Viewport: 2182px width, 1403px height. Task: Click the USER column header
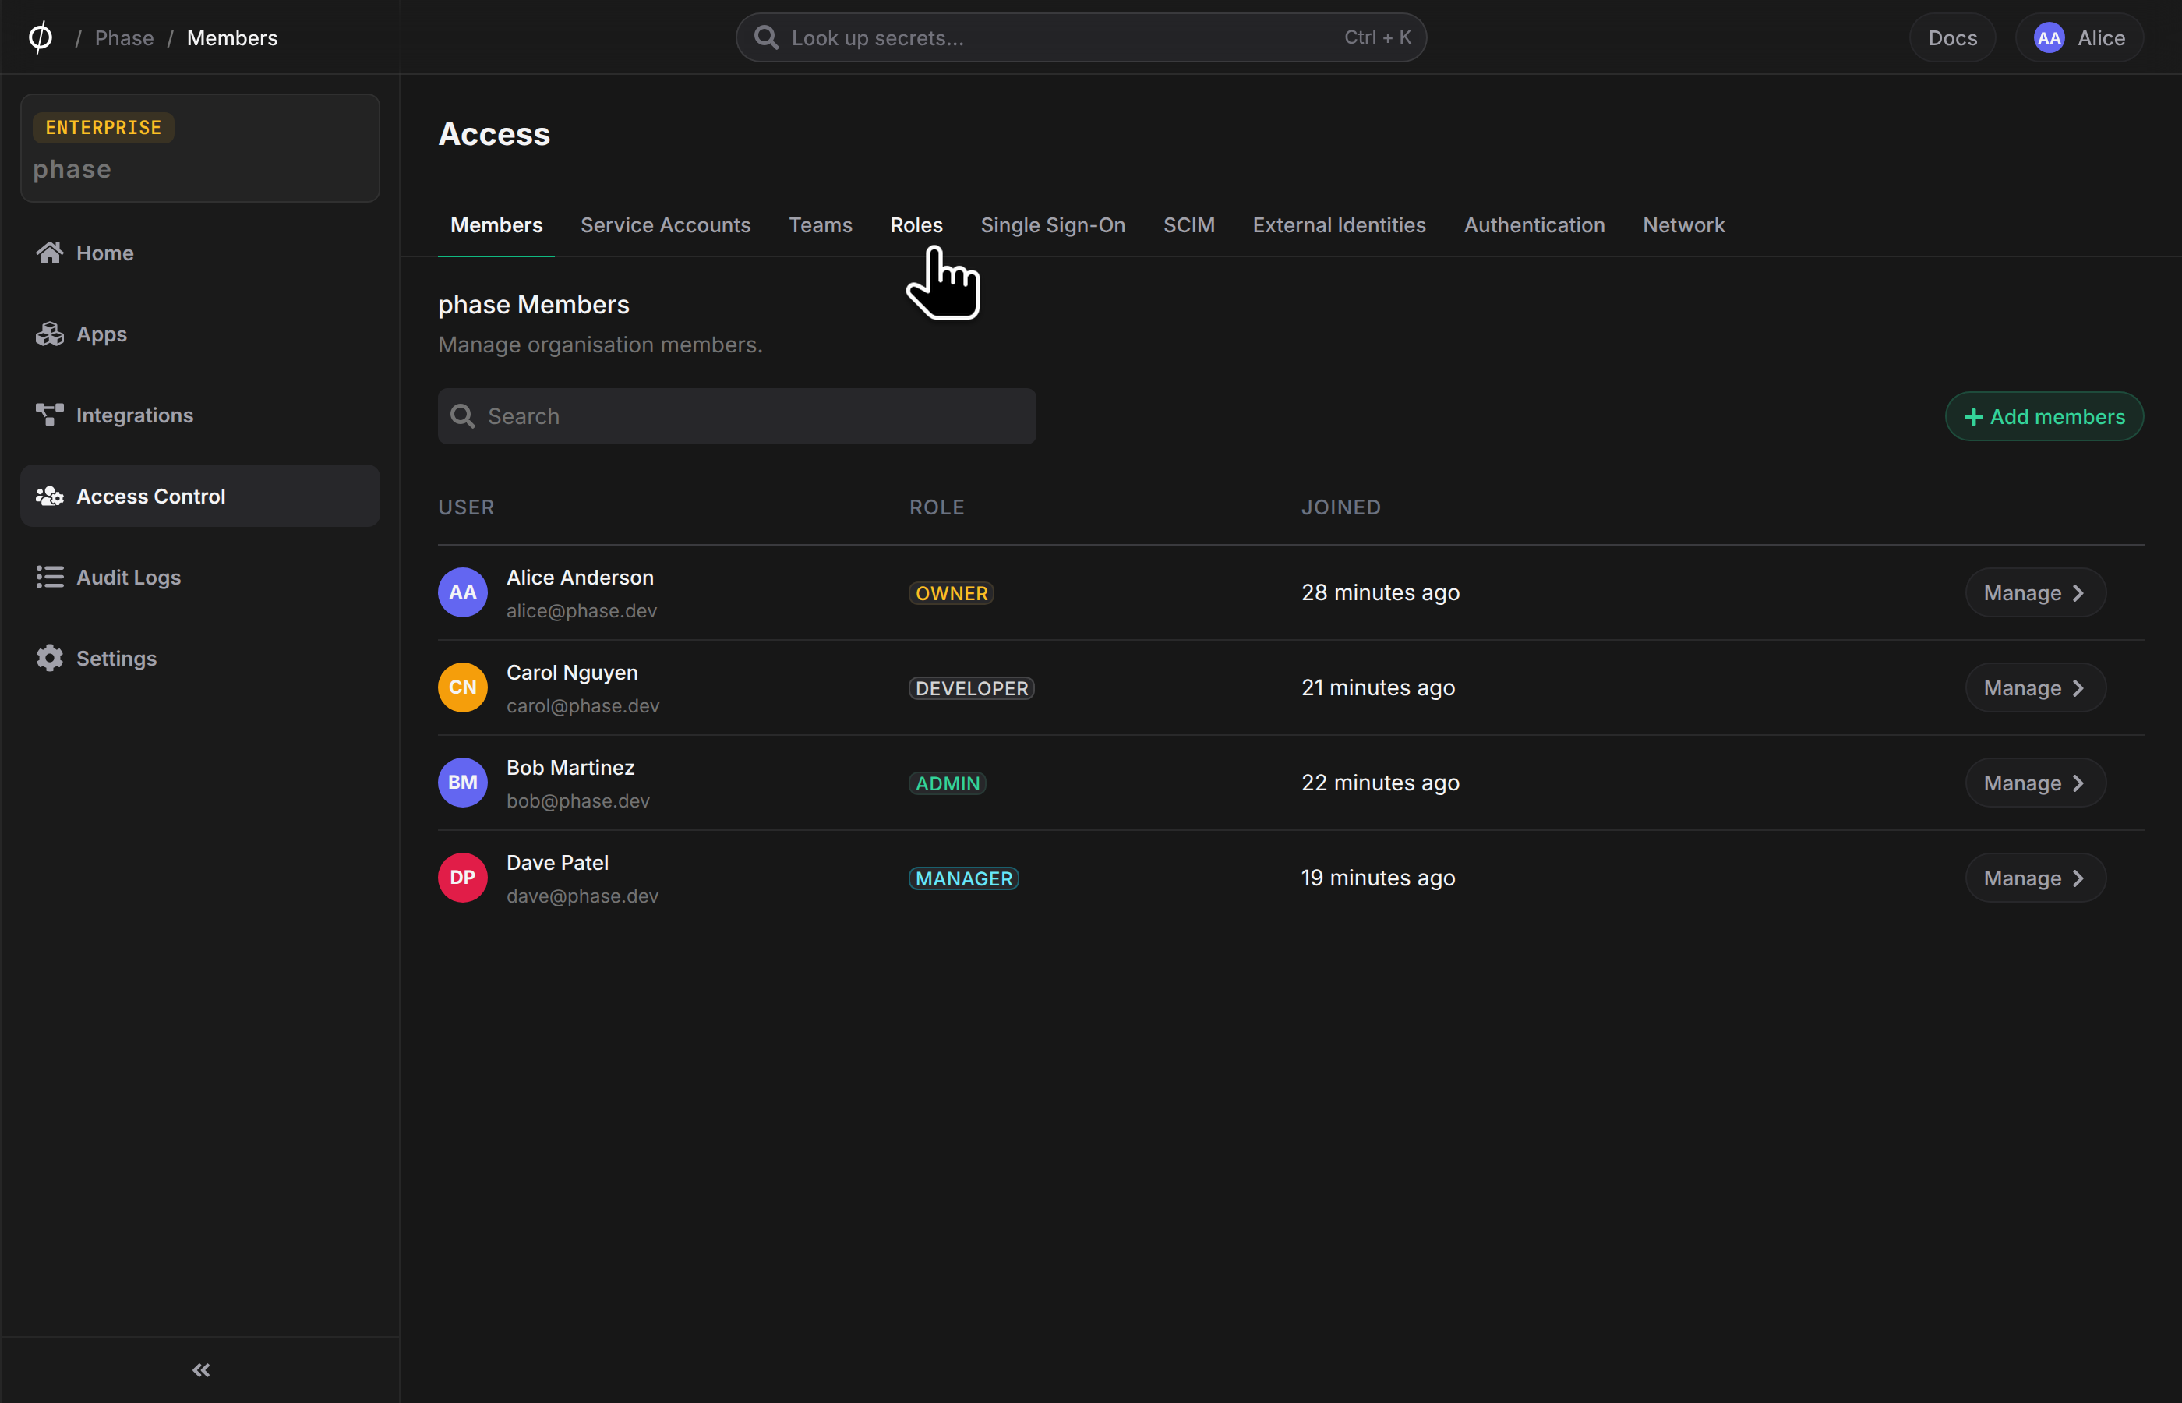466,507
